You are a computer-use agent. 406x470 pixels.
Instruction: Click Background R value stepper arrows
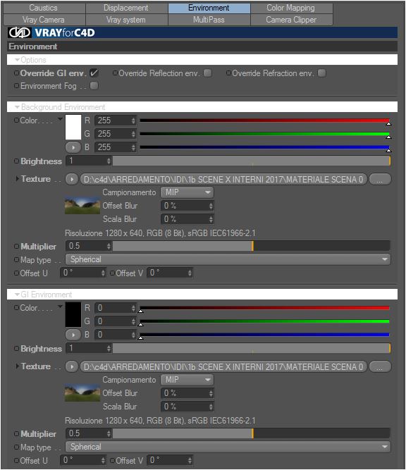(133, 120)
